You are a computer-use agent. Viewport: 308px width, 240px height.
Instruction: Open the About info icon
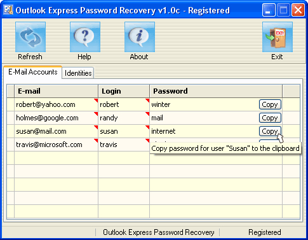pos(140,37)
